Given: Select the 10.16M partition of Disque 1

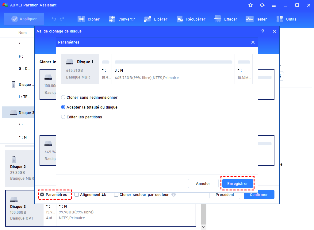Looking at the screenshot, I should coord(244,69).
